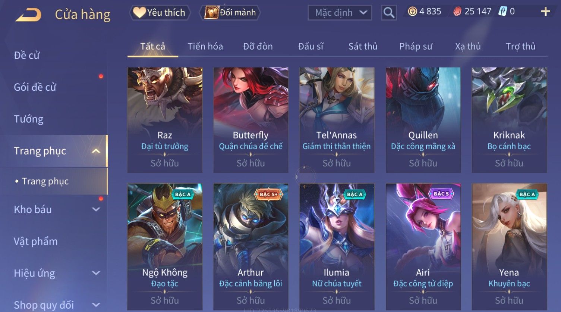Click the golden back arrow icon

point(28,15)
